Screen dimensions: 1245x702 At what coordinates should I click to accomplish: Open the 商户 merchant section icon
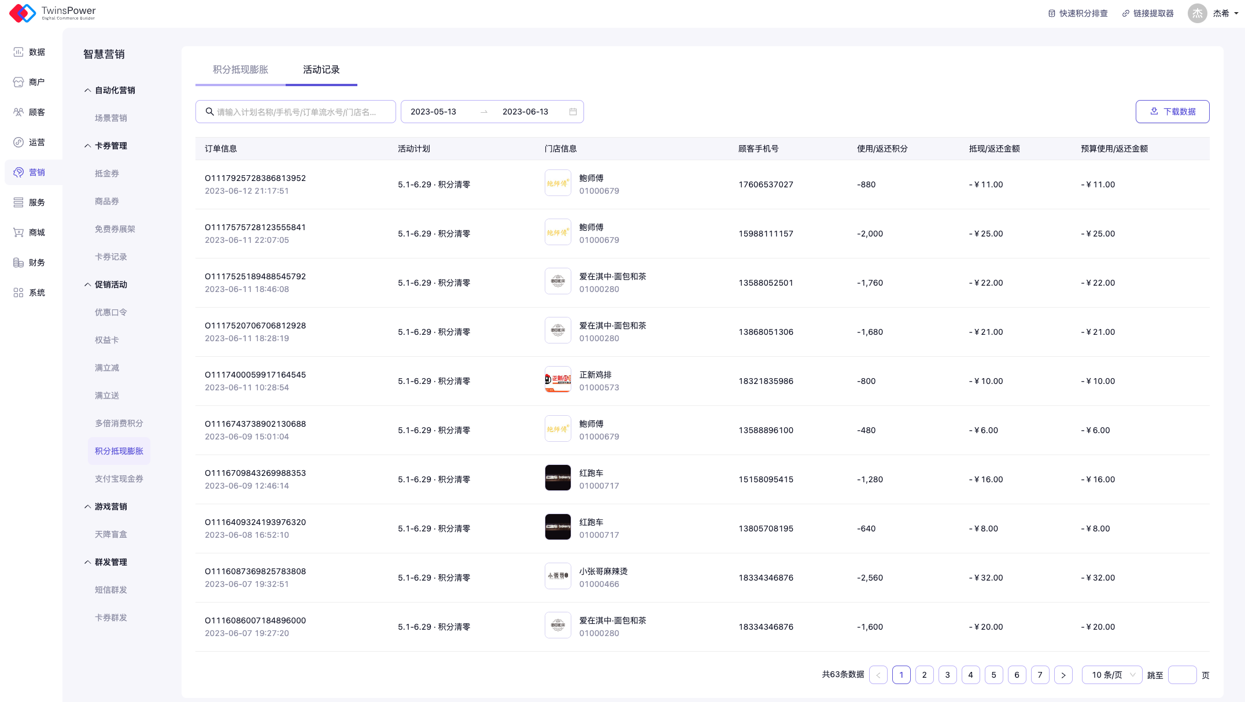click(x=19, y=82)
